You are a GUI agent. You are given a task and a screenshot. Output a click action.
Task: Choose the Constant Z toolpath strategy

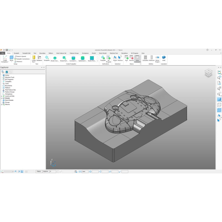(x=73, y=58)
